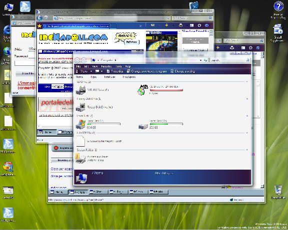Collapse the Unknown Files group
The height and width of the screenshot is (230, 288).
pyautogui.click(x=247, y=133)
